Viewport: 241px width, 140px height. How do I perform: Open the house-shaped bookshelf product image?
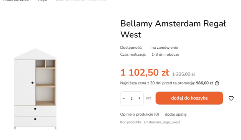(x=35, y=89)
